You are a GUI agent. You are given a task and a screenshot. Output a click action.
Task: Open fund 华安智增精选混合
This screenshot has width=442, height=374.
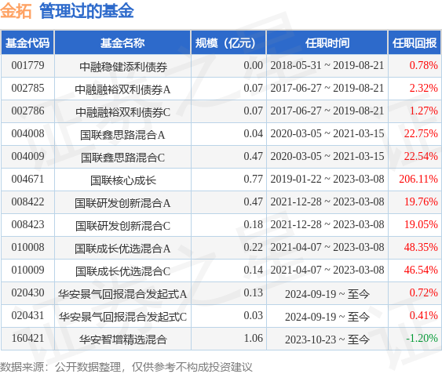tap(123, 340)
